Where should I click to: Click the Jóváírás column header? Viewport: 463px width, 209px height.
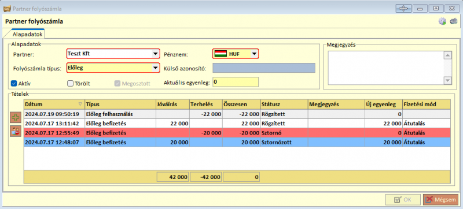click(x=172, y=104)
